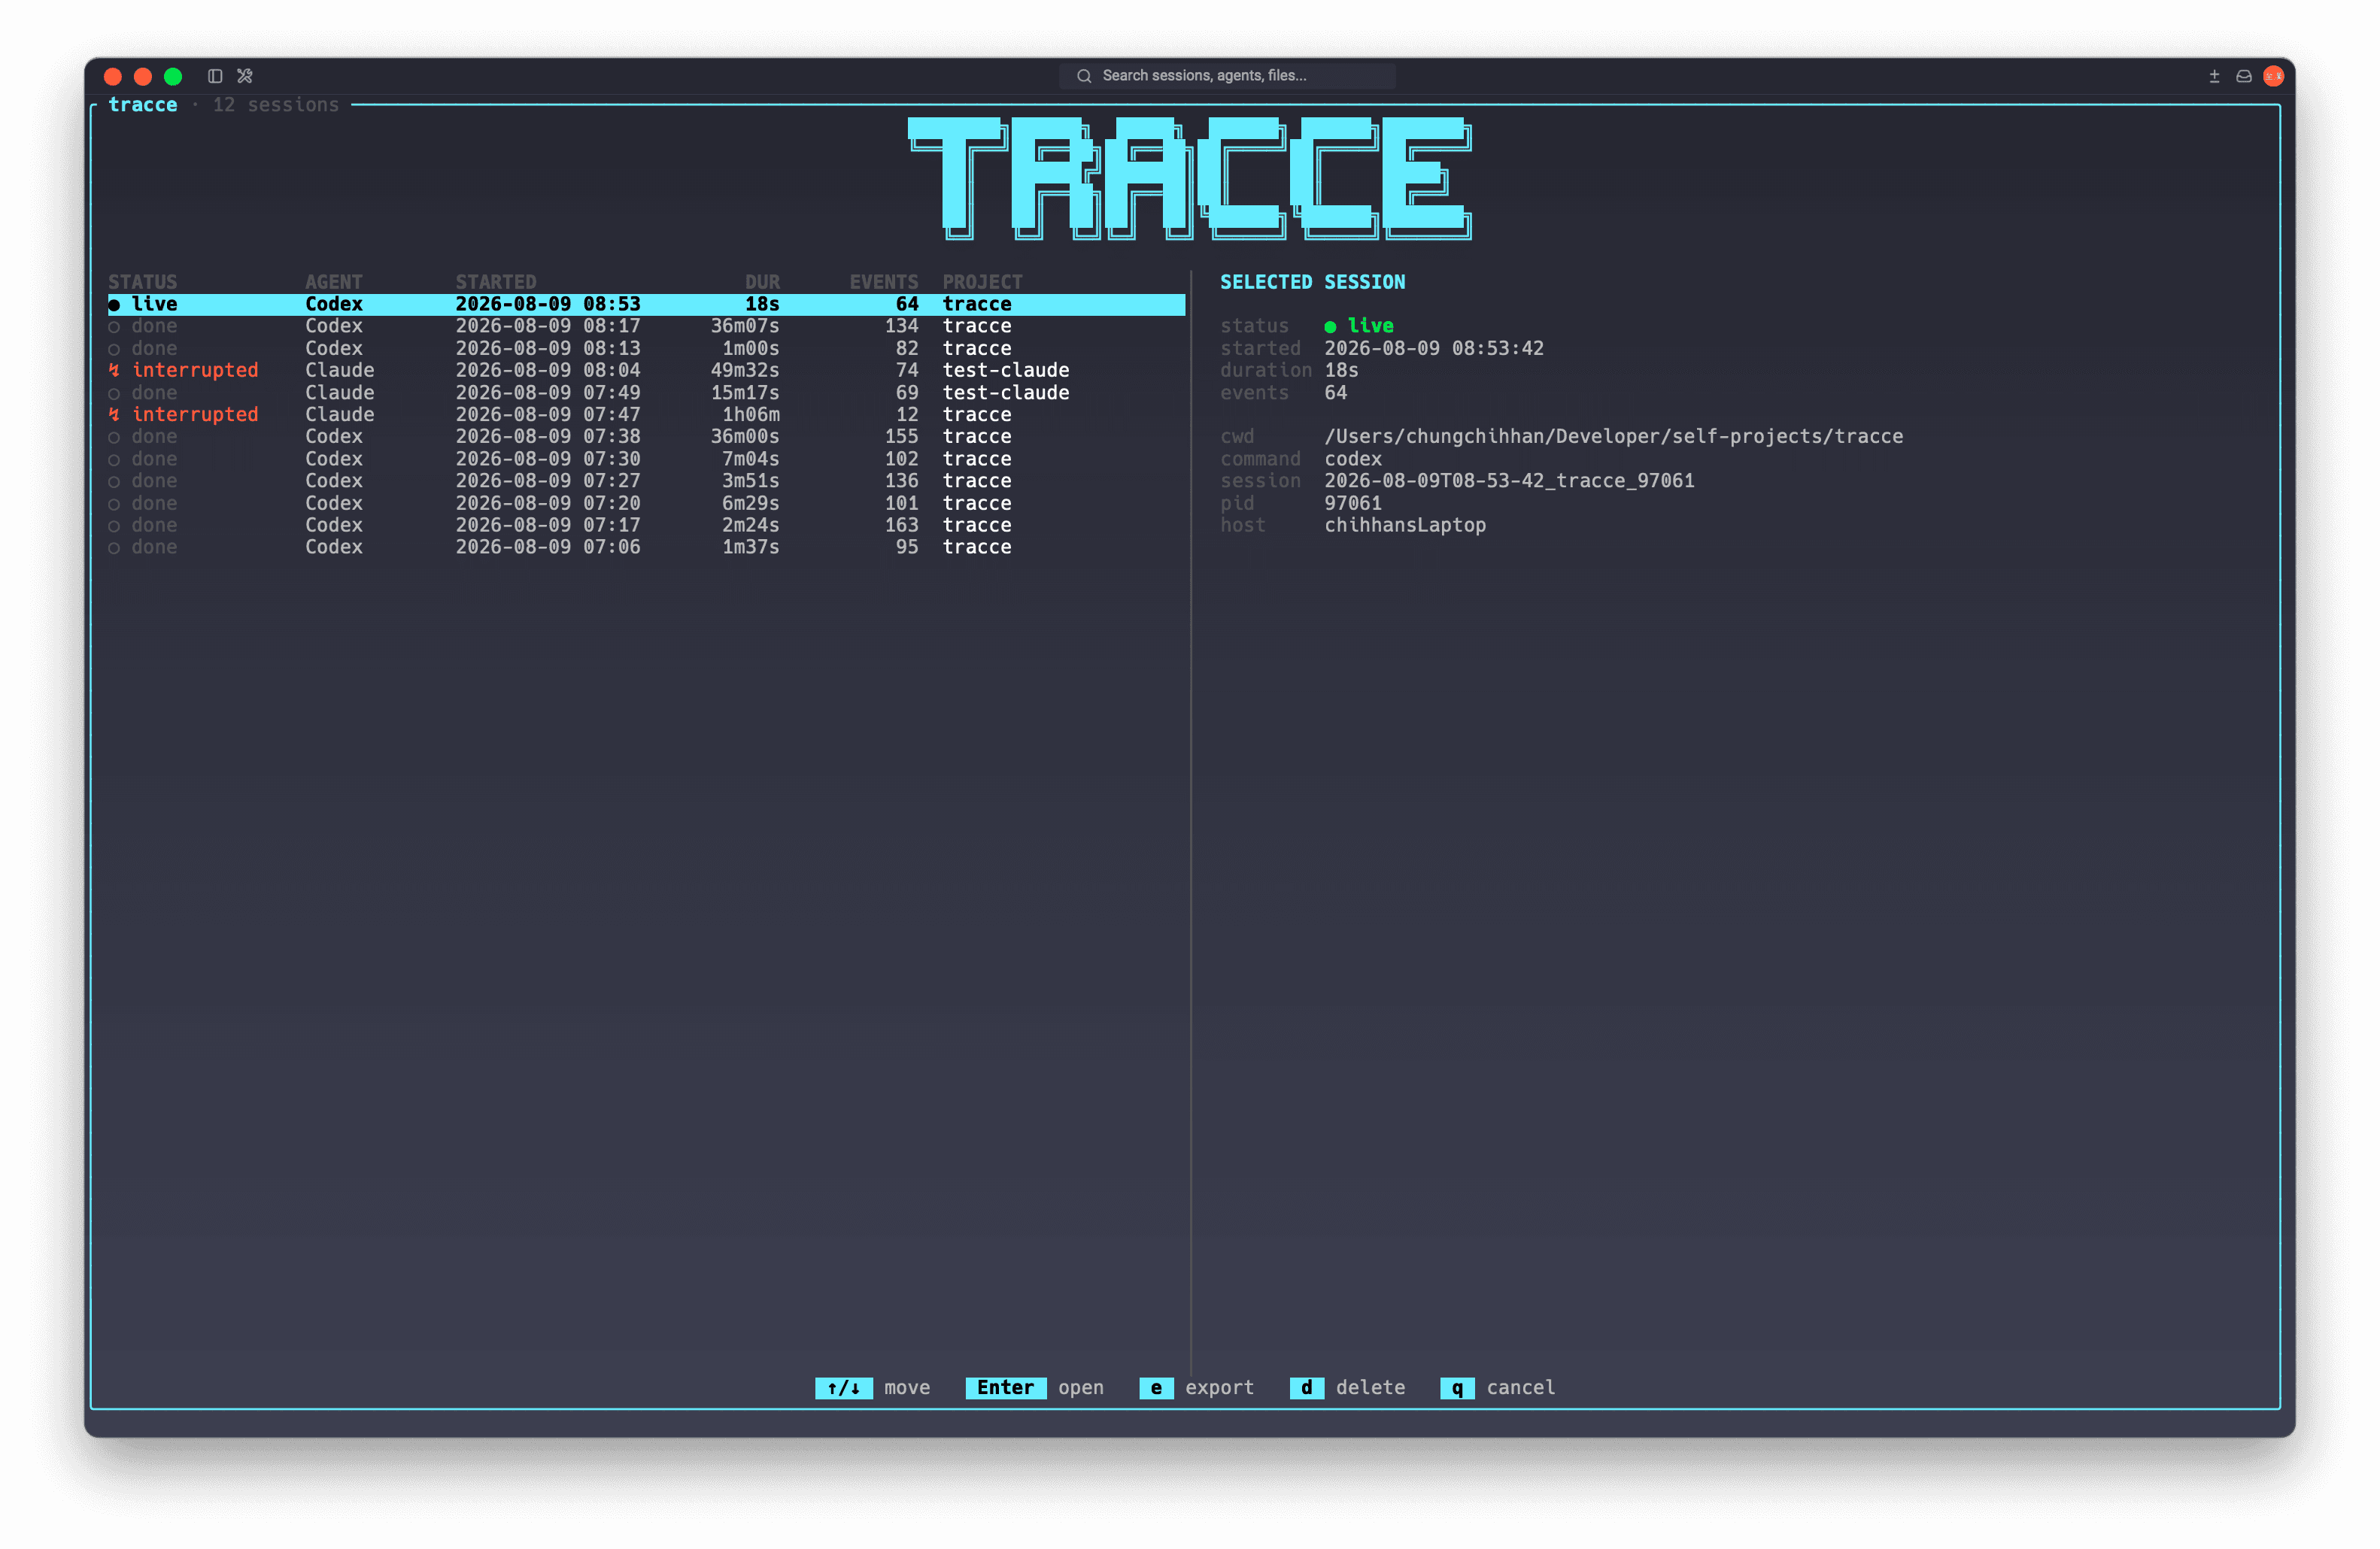Click the large TRACCE banner logo
Viewport: 2380px width, 1549px height.
1190,178
